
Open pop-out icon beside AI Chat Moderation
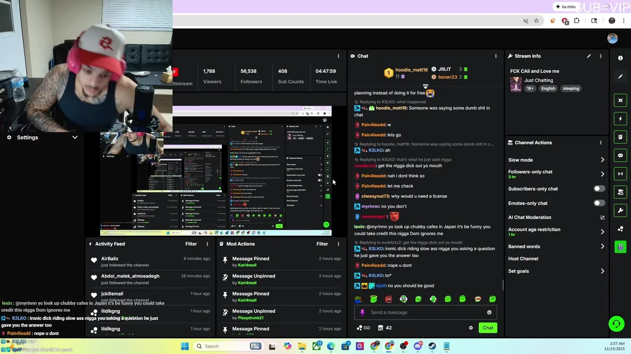click(602, 217)
